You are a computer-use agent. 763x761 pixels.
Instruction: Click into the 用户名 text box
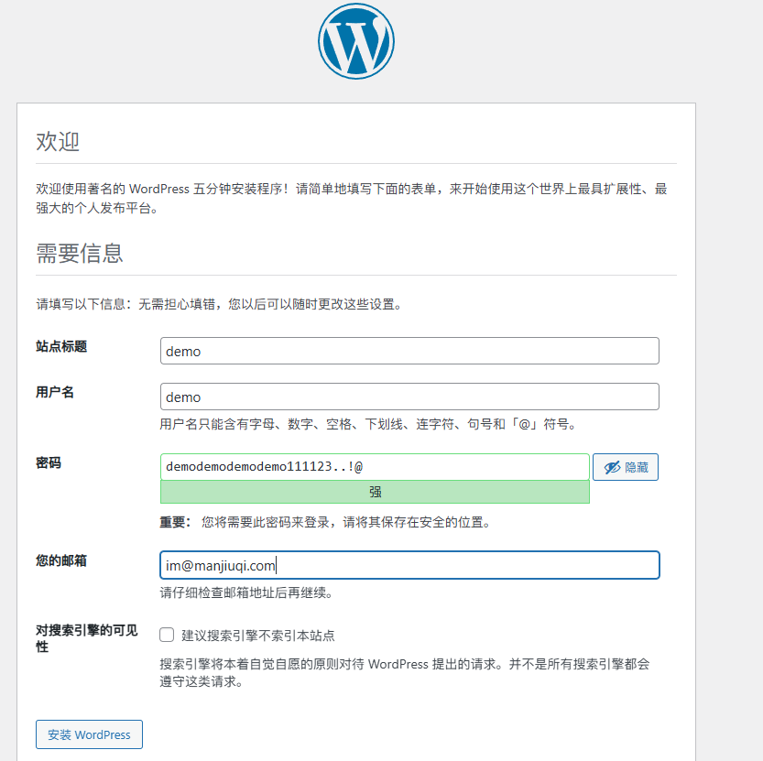[409, 397]
